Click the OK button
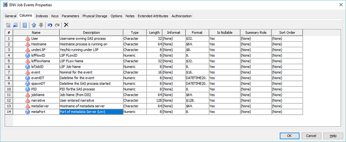This screenshot has width=346, height=142. click(289, 136)
